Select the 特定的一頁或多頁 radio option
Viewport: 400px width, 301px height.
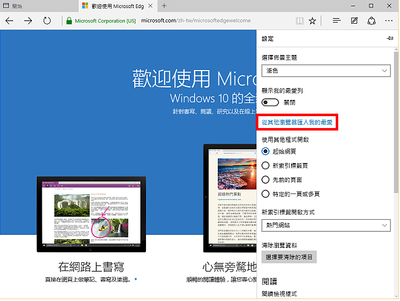(265, 194)
